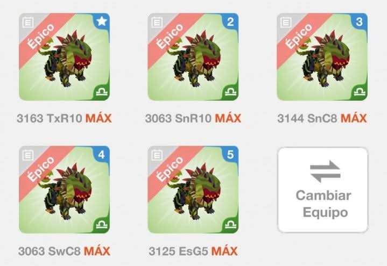Tap slot number 2 badge
Screen dimensions: 387x266
pyautogui.click(x=230, y=21)
